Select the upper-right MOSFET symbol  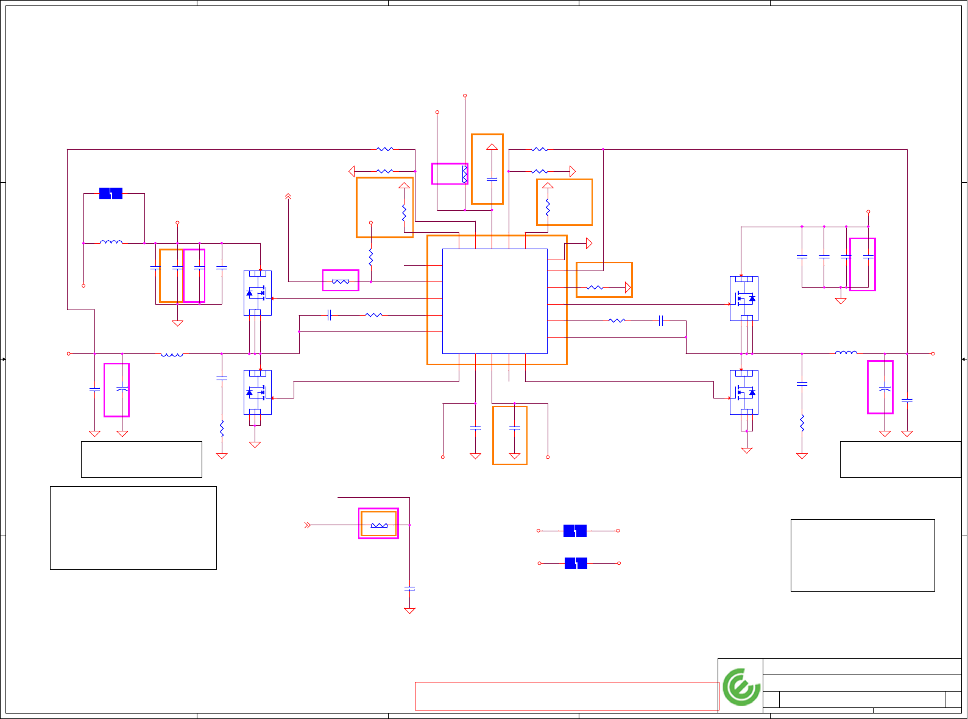coord(744,299)
